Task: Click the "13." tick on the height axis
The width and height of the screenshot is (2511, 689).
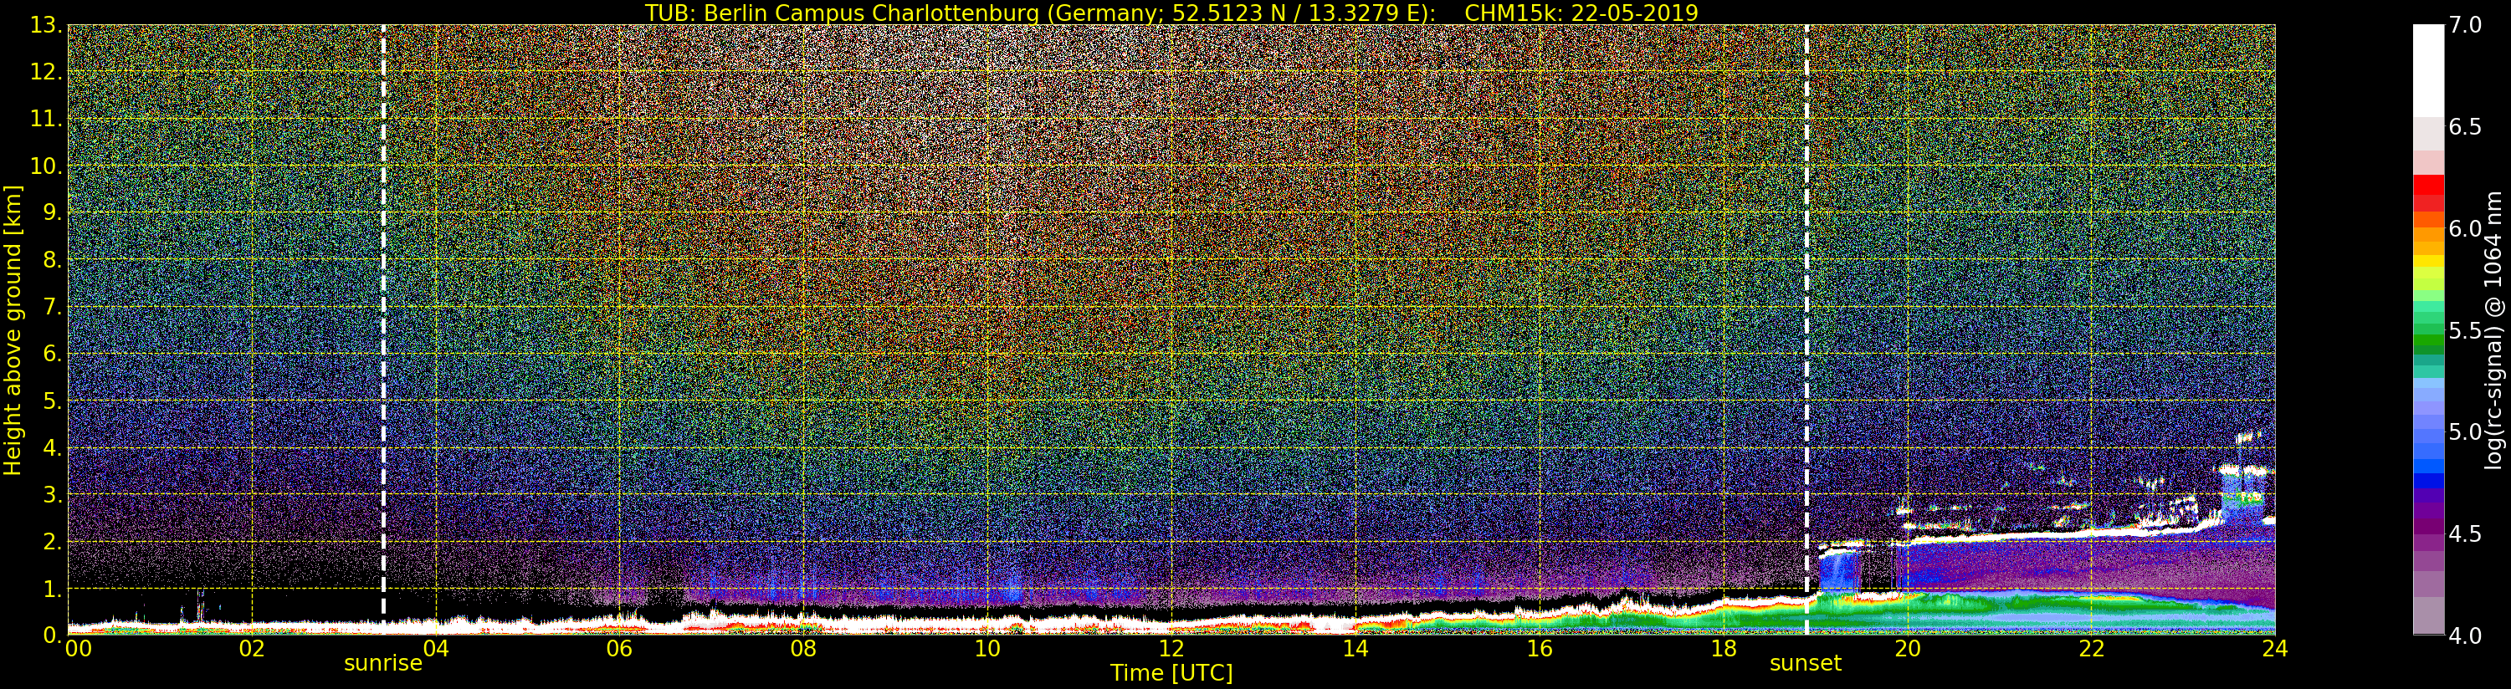Action: click(x=47, y=26)
